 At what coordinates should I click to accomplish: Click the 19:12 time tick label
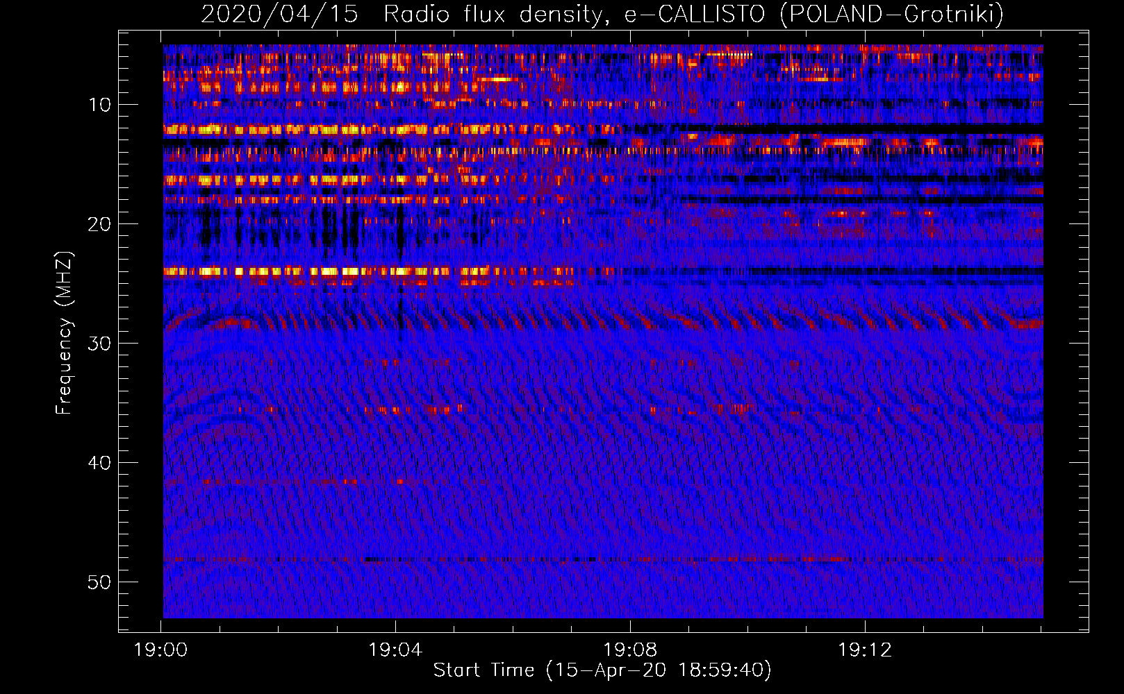(x=865, y=650)
